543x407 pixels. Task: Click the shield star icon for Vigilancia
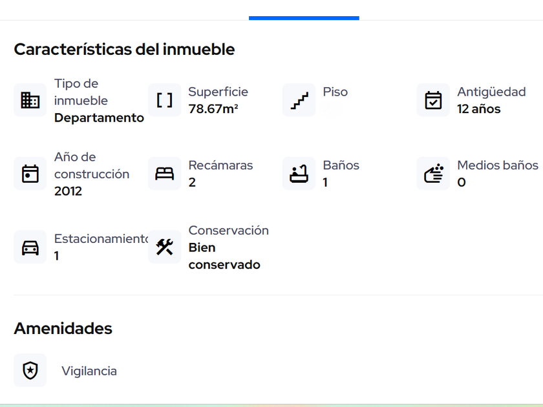(30, 370)
